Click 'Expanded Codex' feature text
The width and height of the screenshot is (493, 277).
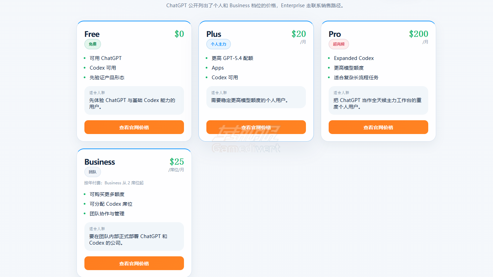coord(354,58)
